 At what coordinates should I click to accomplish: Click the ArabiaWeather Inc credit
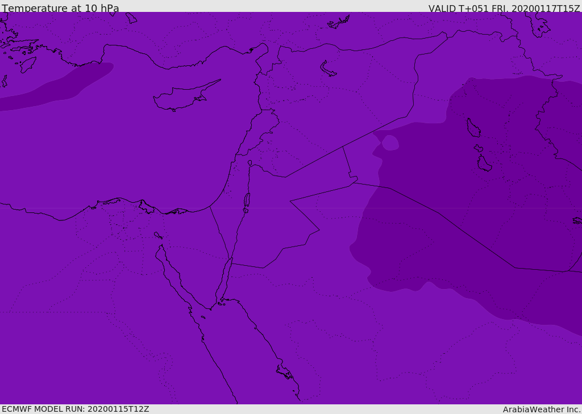tap(541, 409)
